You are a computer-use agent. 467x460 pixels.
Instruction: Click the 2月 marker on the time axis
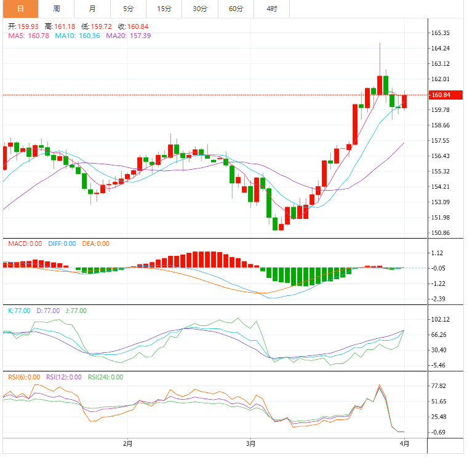click(127, 443)
